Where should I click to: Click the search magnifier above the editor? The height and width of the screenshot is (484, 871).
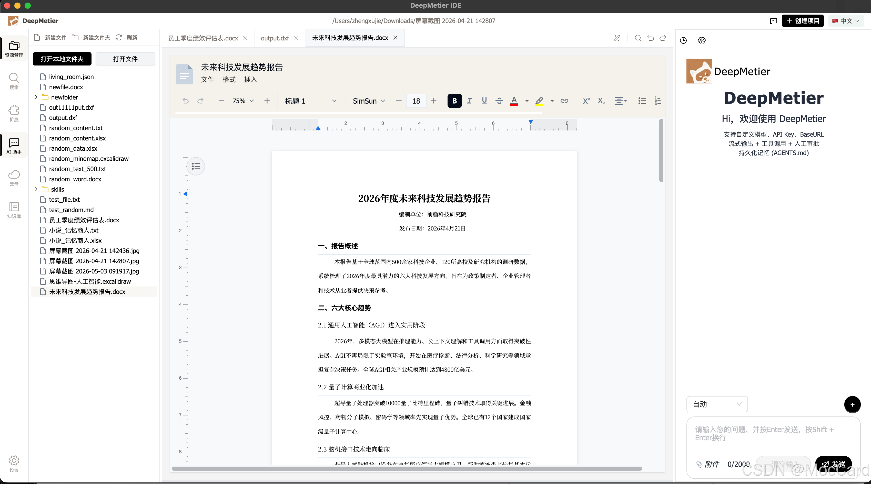638,38
